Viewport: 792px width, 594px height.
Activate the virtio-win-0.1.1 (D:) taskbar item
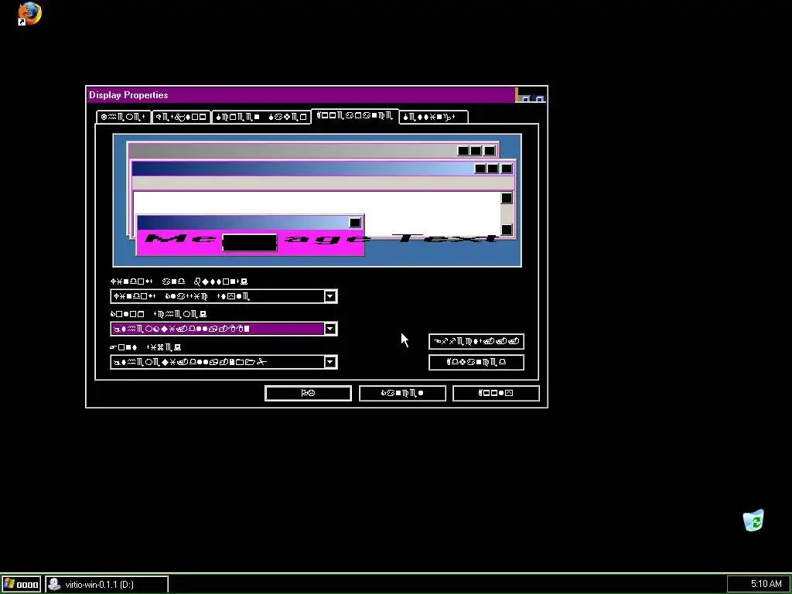[x=107, y=585]
